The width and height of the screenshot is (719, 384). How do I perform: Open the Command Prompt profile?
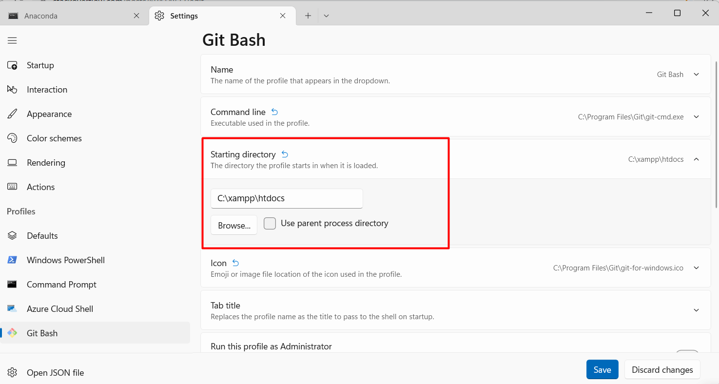click(x=61, y=284)
